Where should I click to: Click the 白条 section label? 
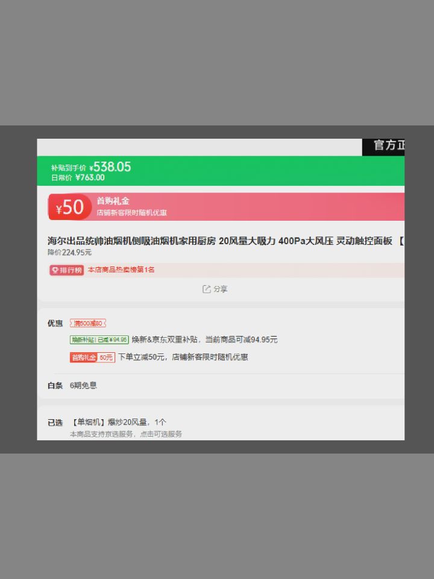55,385
